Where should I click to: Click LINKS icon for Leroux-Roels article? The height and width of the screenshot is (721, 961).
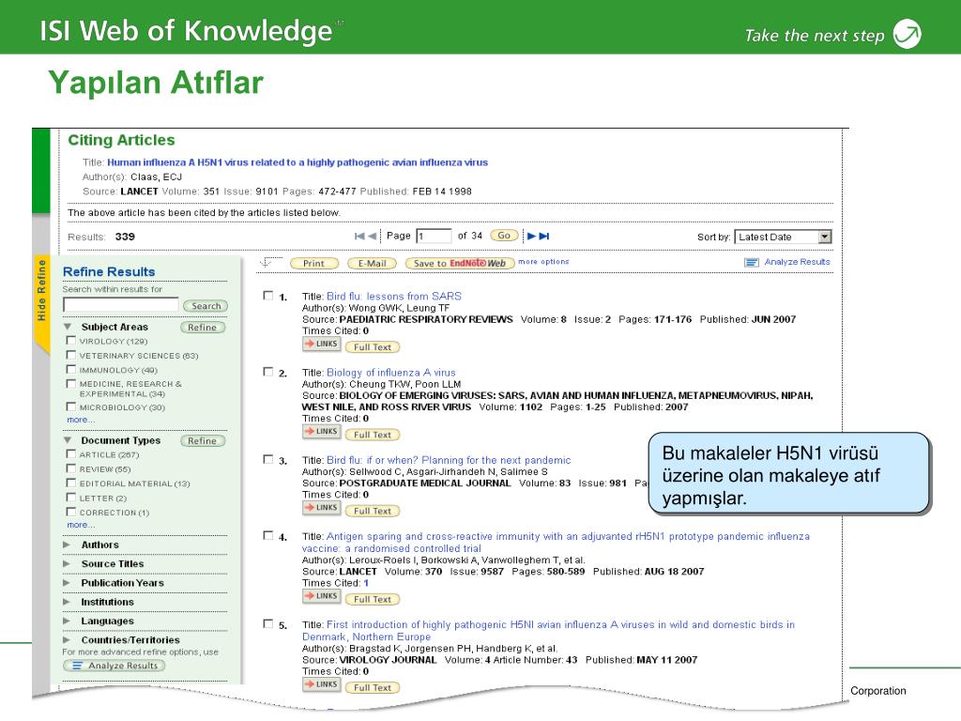pyautogui.click(x=321, y=596)
